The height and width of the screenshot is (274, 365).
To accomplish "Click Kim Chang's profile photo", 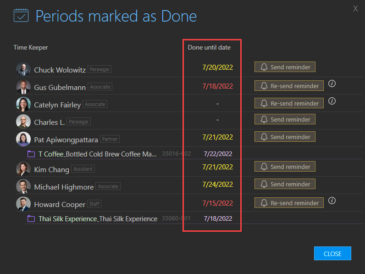I will click(x=23, y=169).
